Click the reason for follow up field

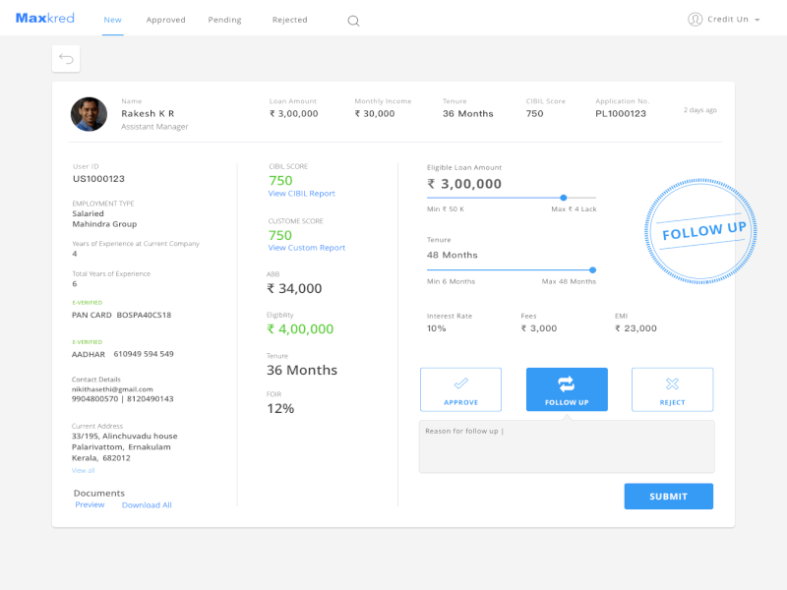567,445
